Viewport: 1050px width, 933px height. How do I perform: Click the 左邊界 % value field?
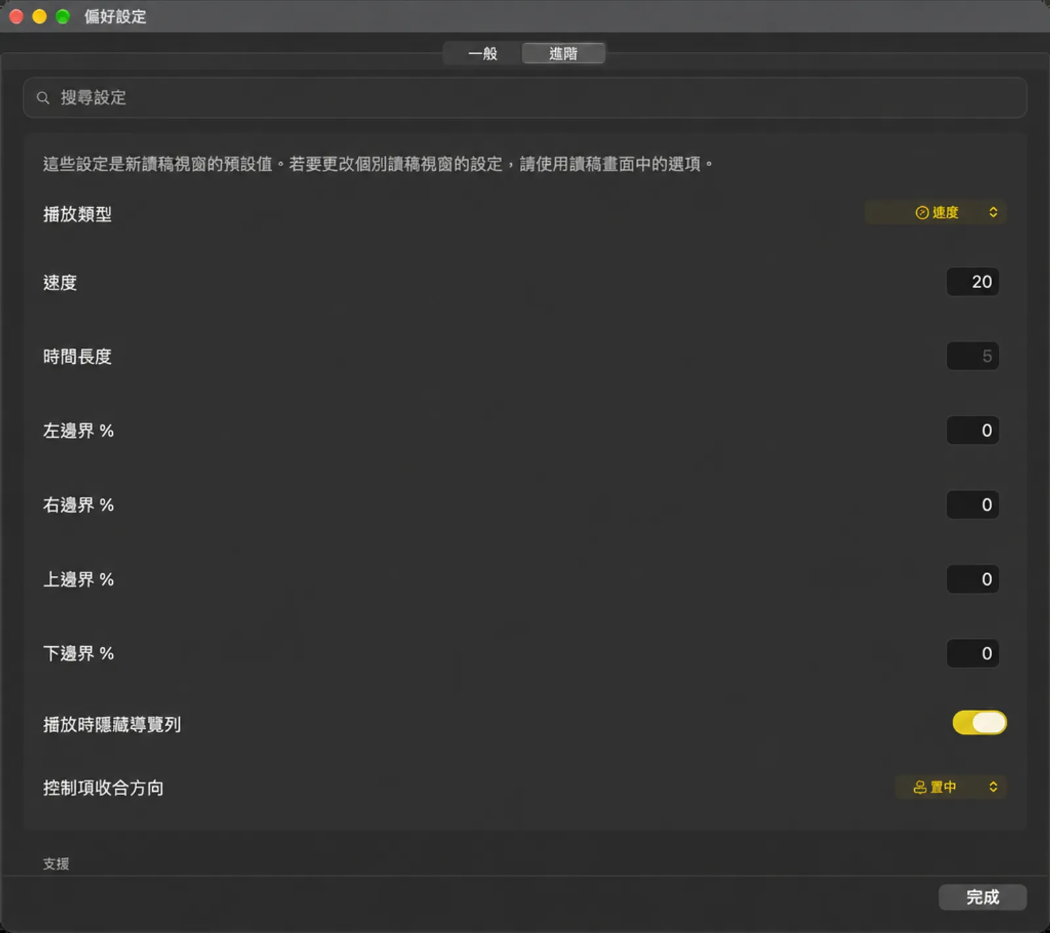coord(973,430)
